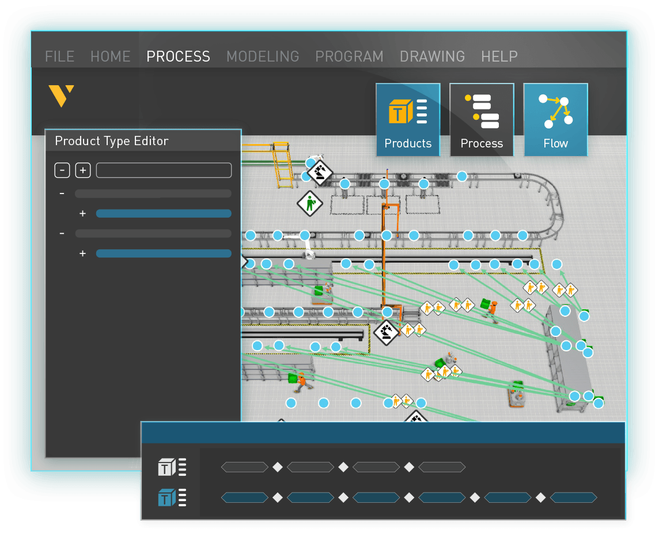
Task: Click the robot process diamond at conveyor center
Action: (386, 332)
